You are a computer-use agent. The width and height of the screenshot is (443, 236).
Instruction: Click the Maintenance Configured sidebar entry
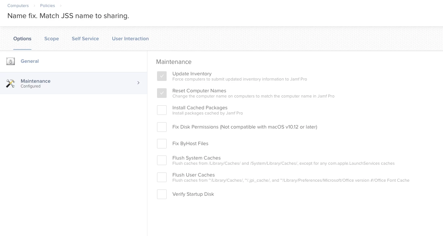35,83
